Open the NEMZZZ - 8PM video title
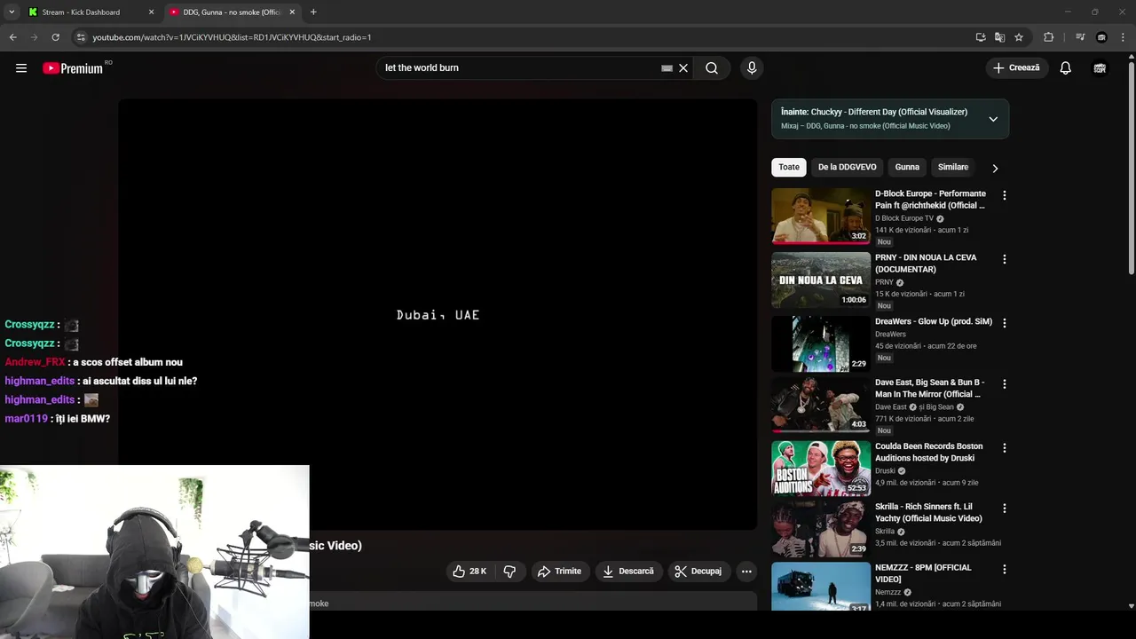 (923, 573)
